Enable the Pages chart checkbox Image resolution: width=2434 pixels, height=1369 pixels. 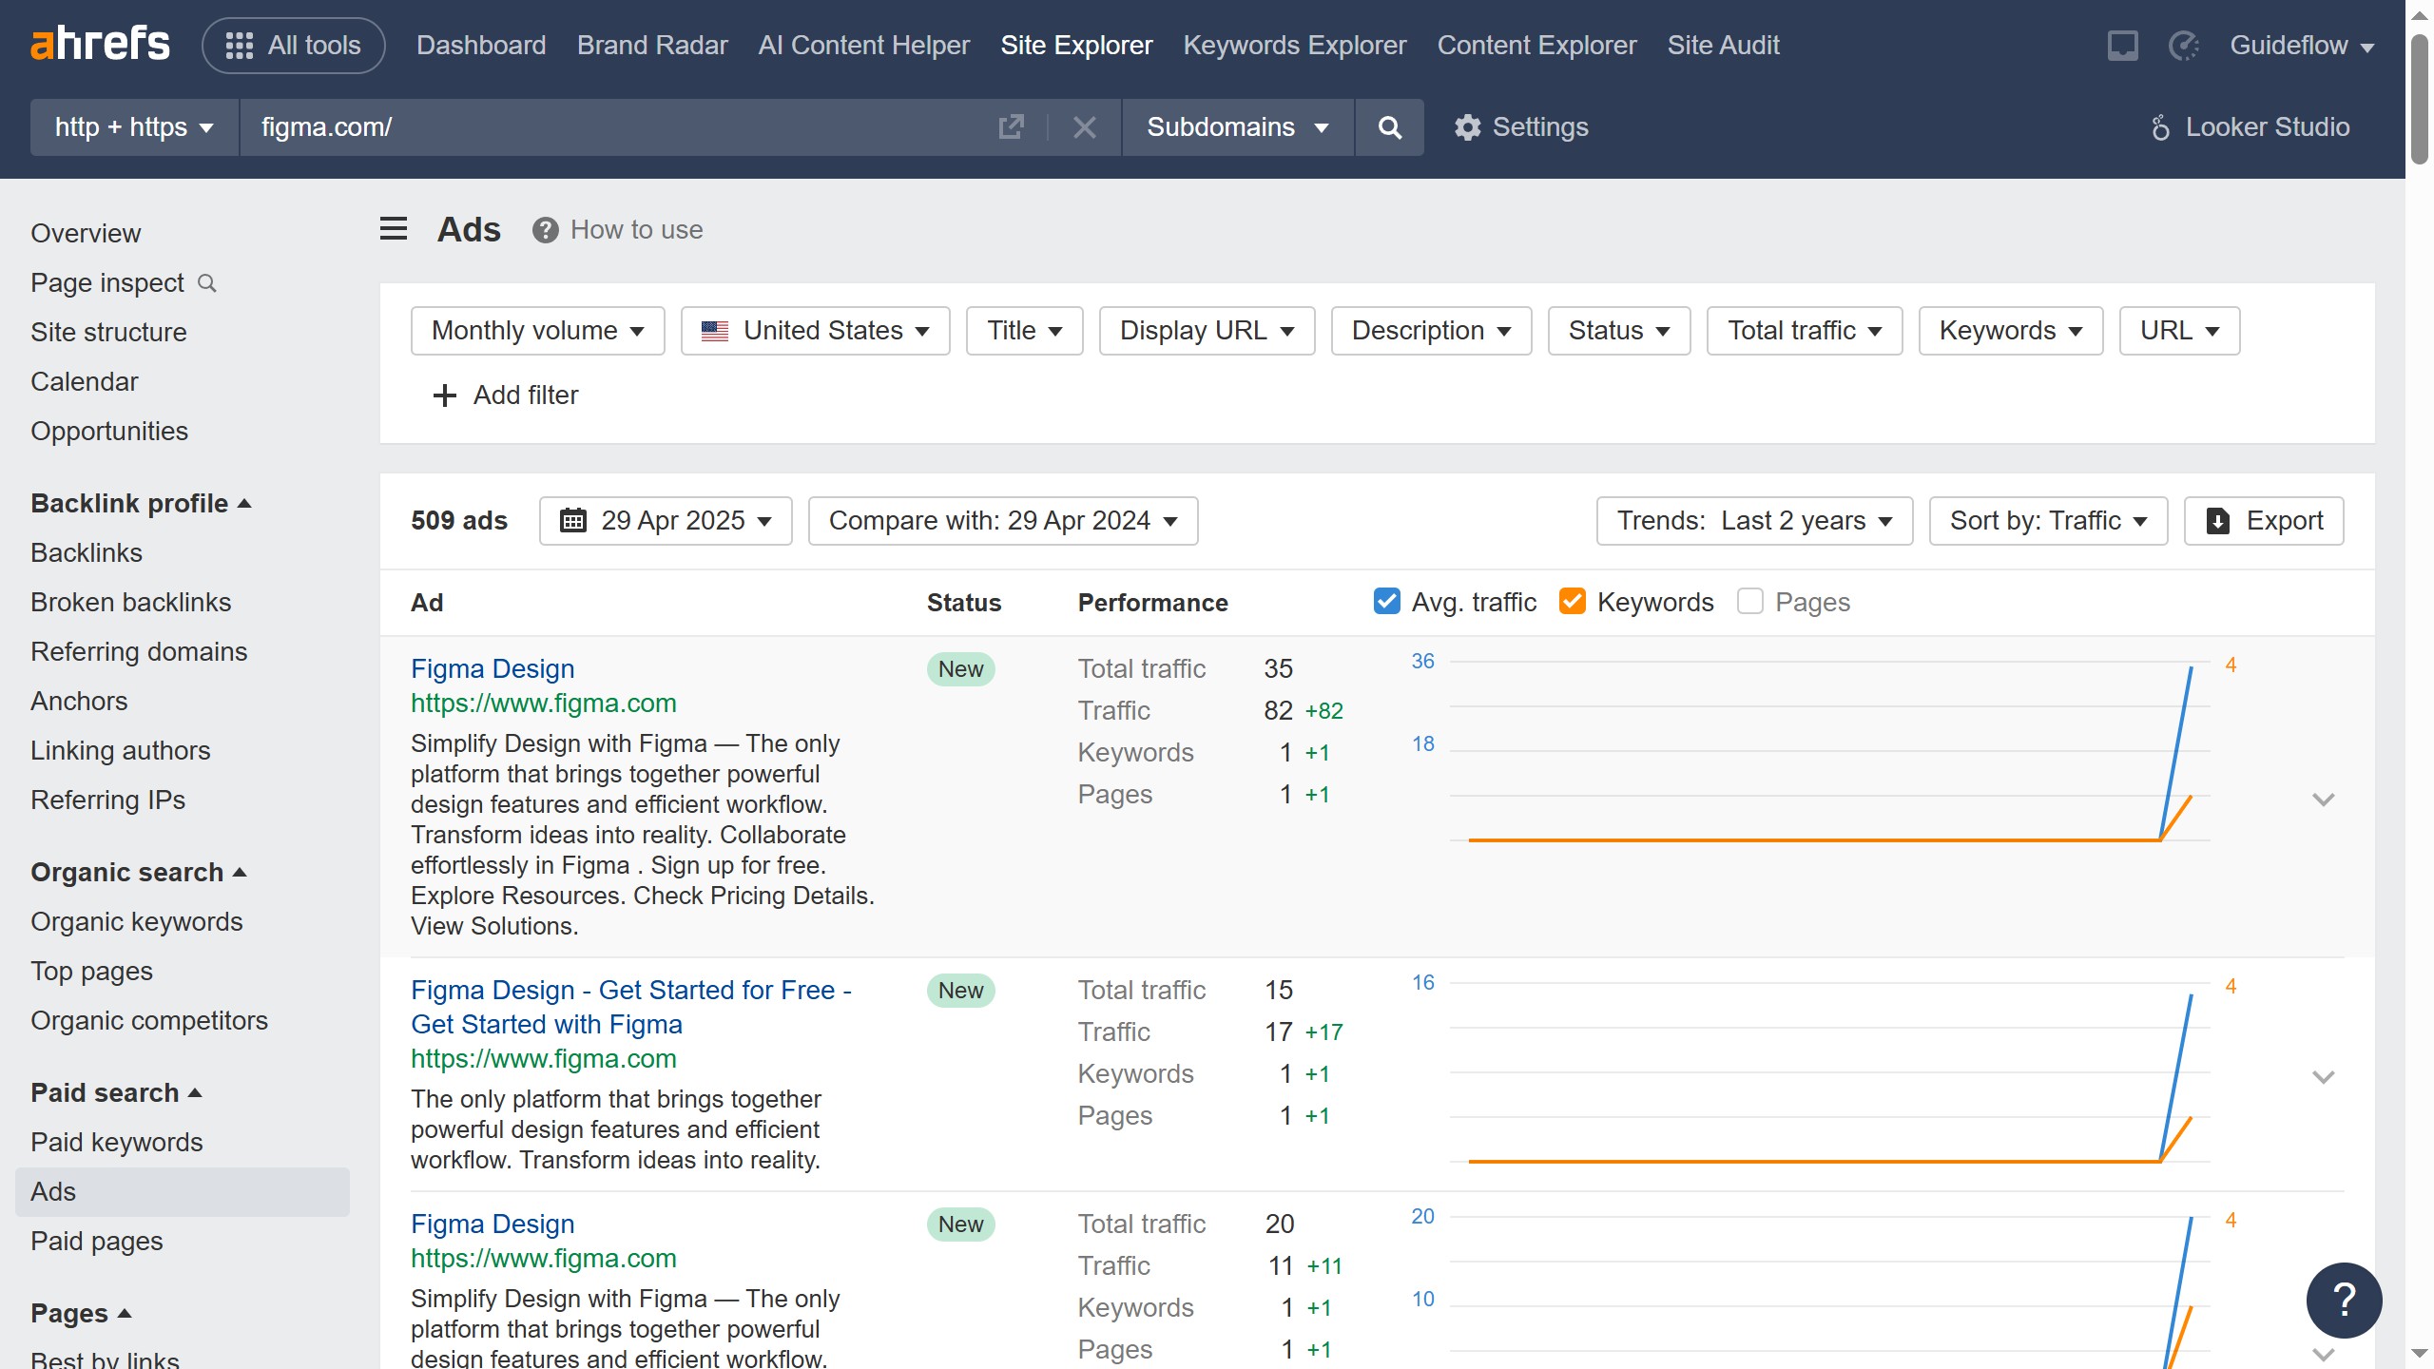click(x=1749, y=602)
